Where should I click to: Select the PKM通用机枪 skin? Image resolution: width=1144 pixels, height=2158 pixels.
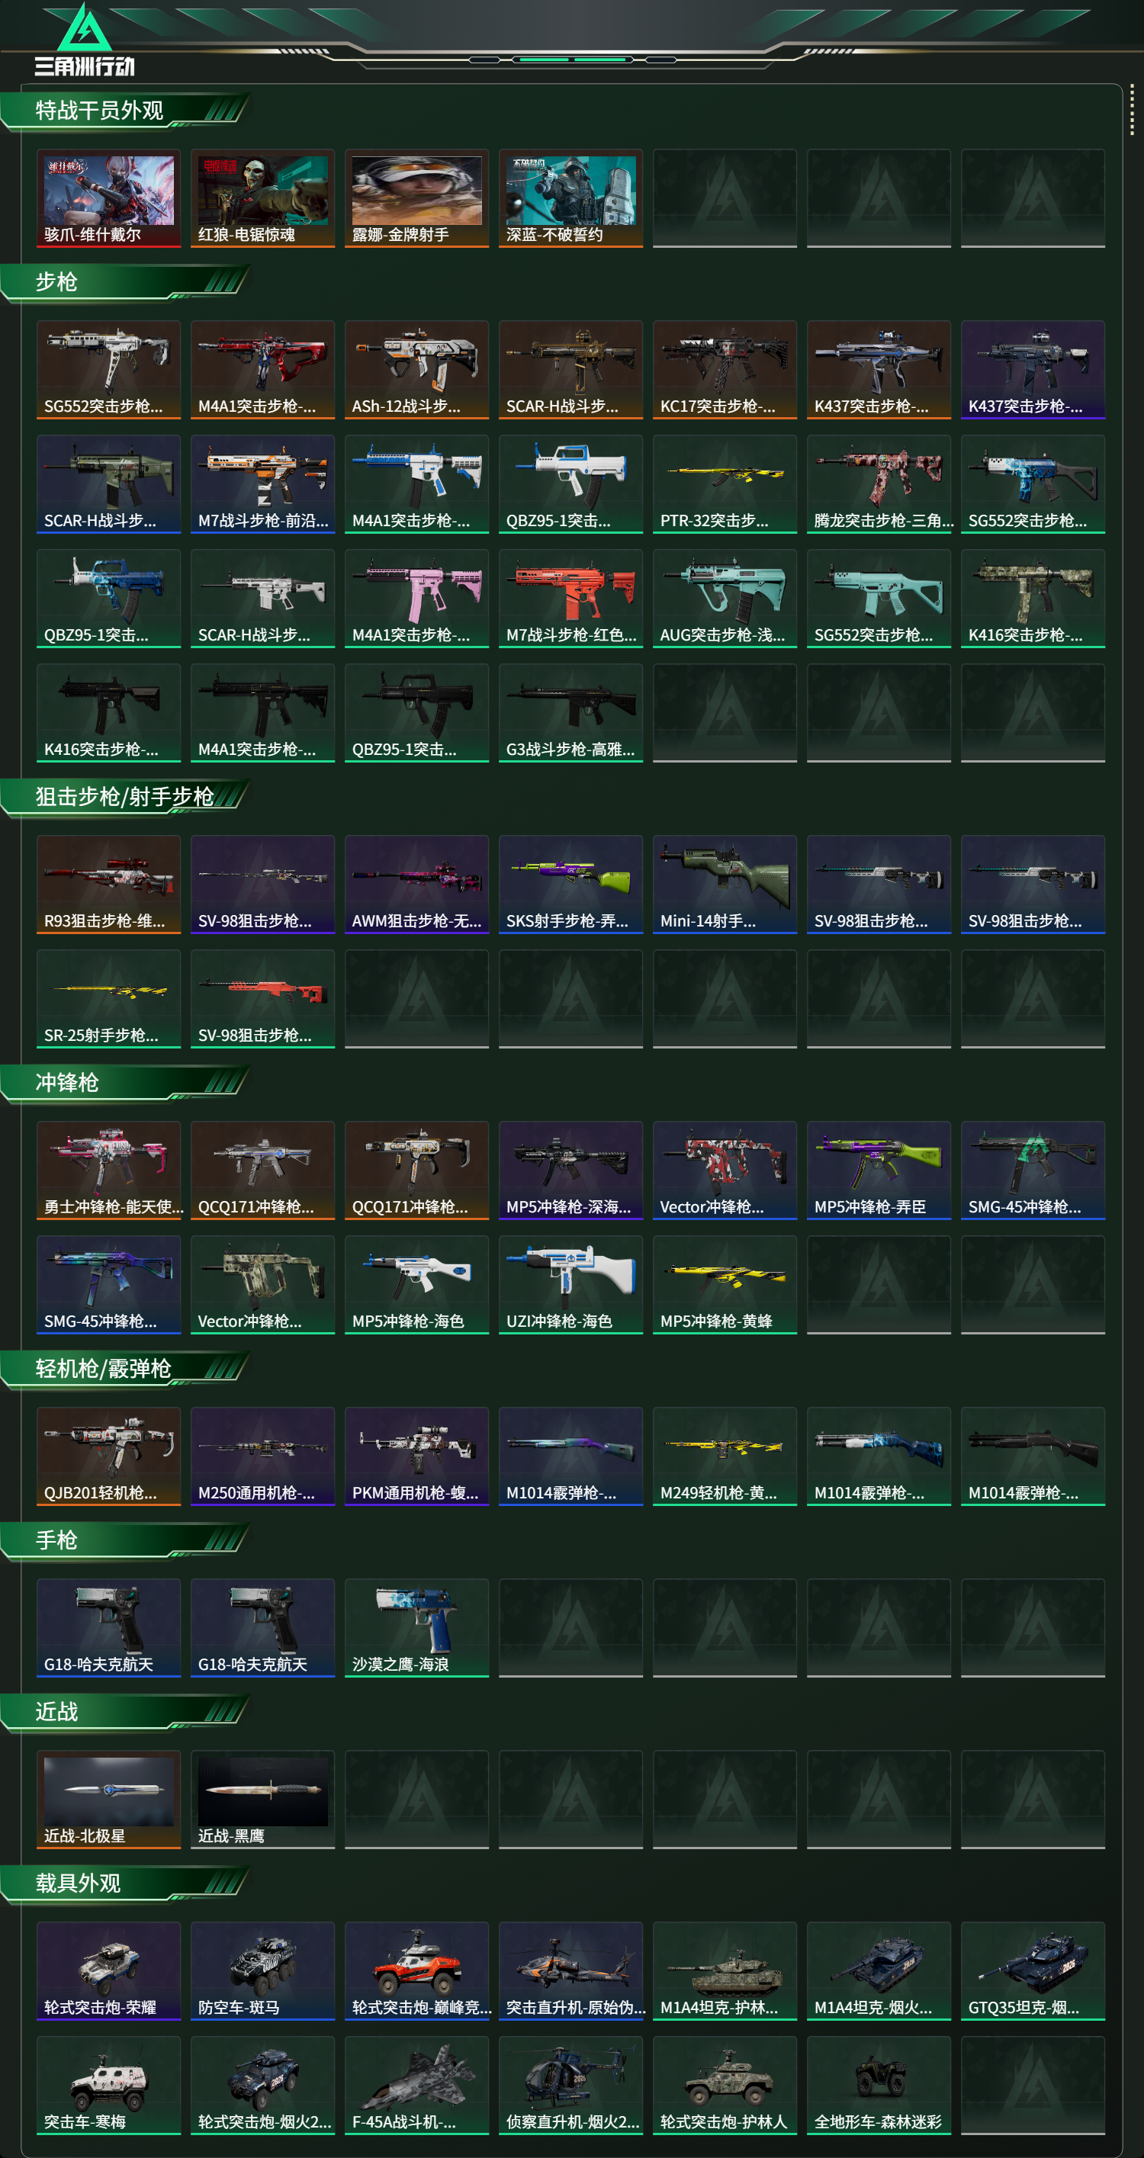[416, 1456]
